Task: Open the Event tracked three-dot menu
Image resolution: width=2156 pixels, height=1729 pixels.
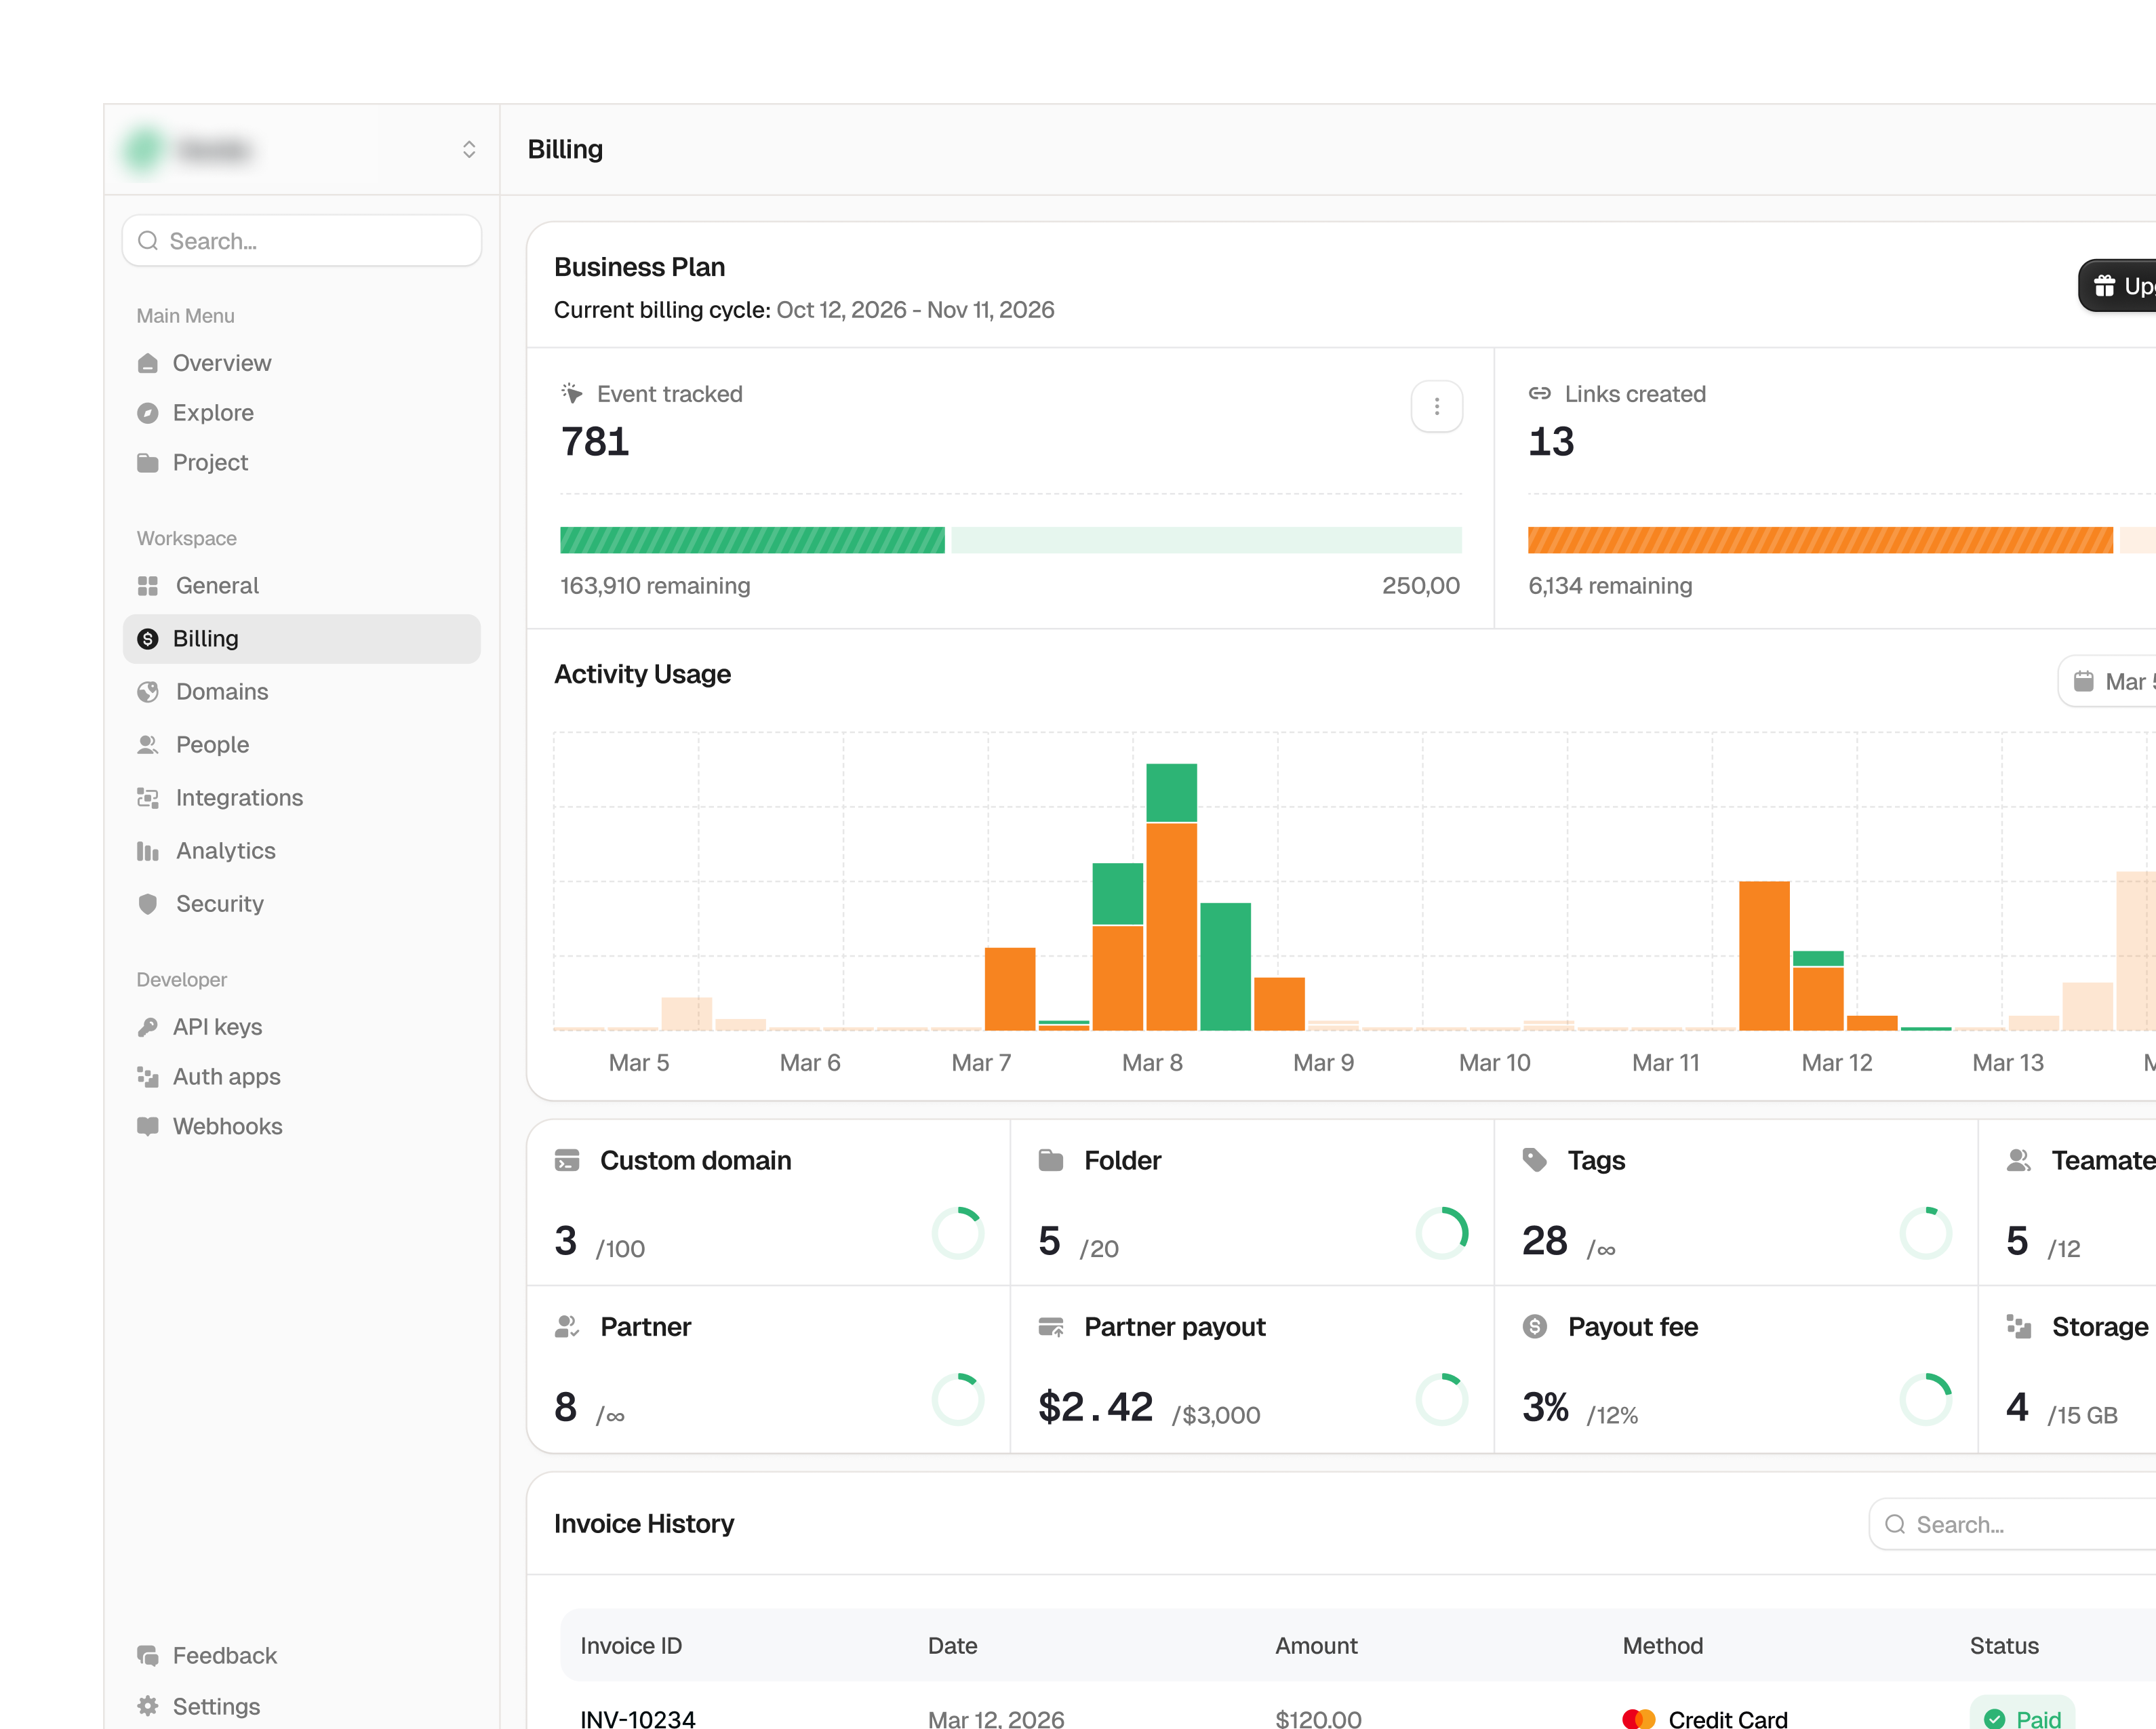Action: [1437, 407]
